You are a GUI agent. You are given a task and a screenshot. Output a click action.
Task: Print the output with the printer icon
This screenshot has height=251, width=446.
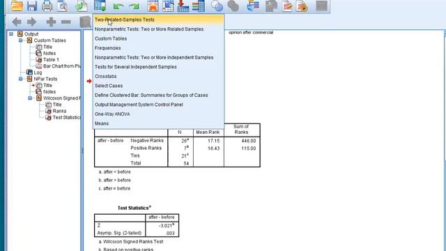pos(47,6)
